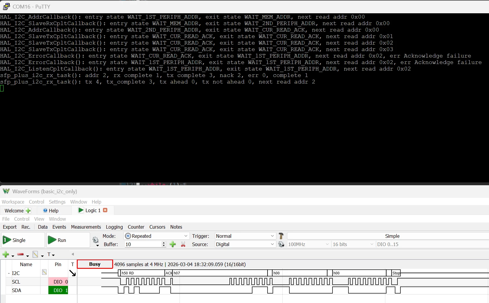Click the Stop marker in I2C decode
The height and width of the screenshot is (303, 489).
point(396,273)
